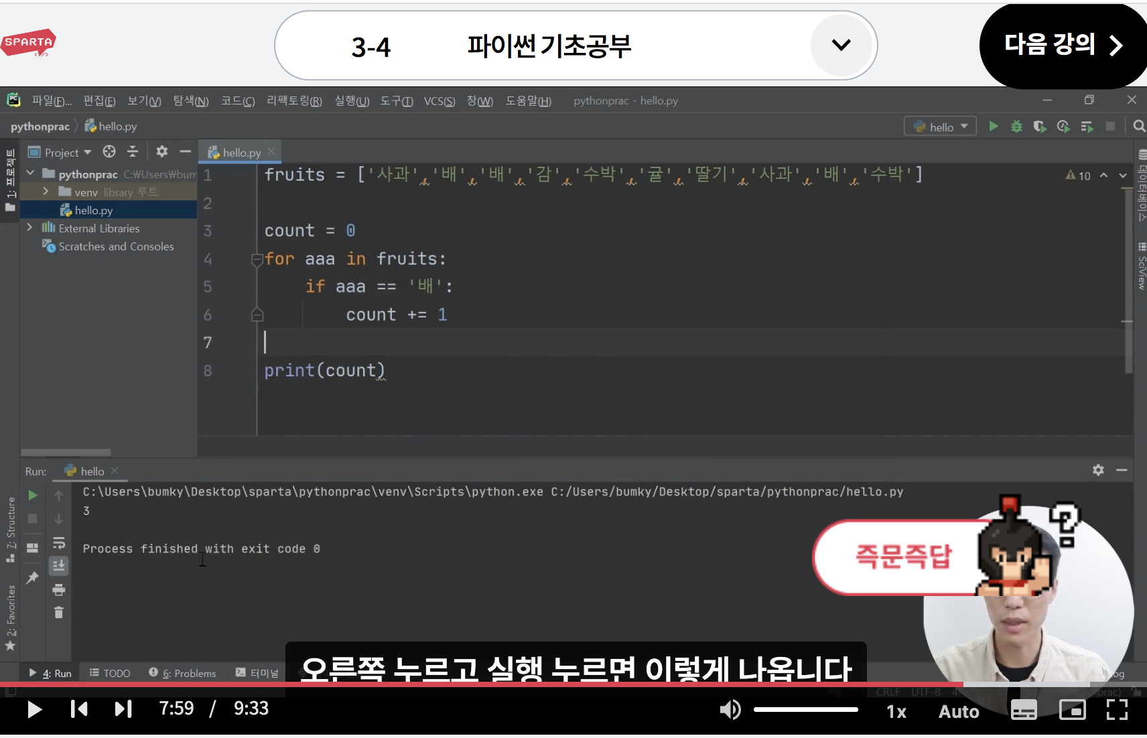The height and width of the screenshot is (738, 1147).
Task: Open the 도구(T) menu
Action: (397, 101)
